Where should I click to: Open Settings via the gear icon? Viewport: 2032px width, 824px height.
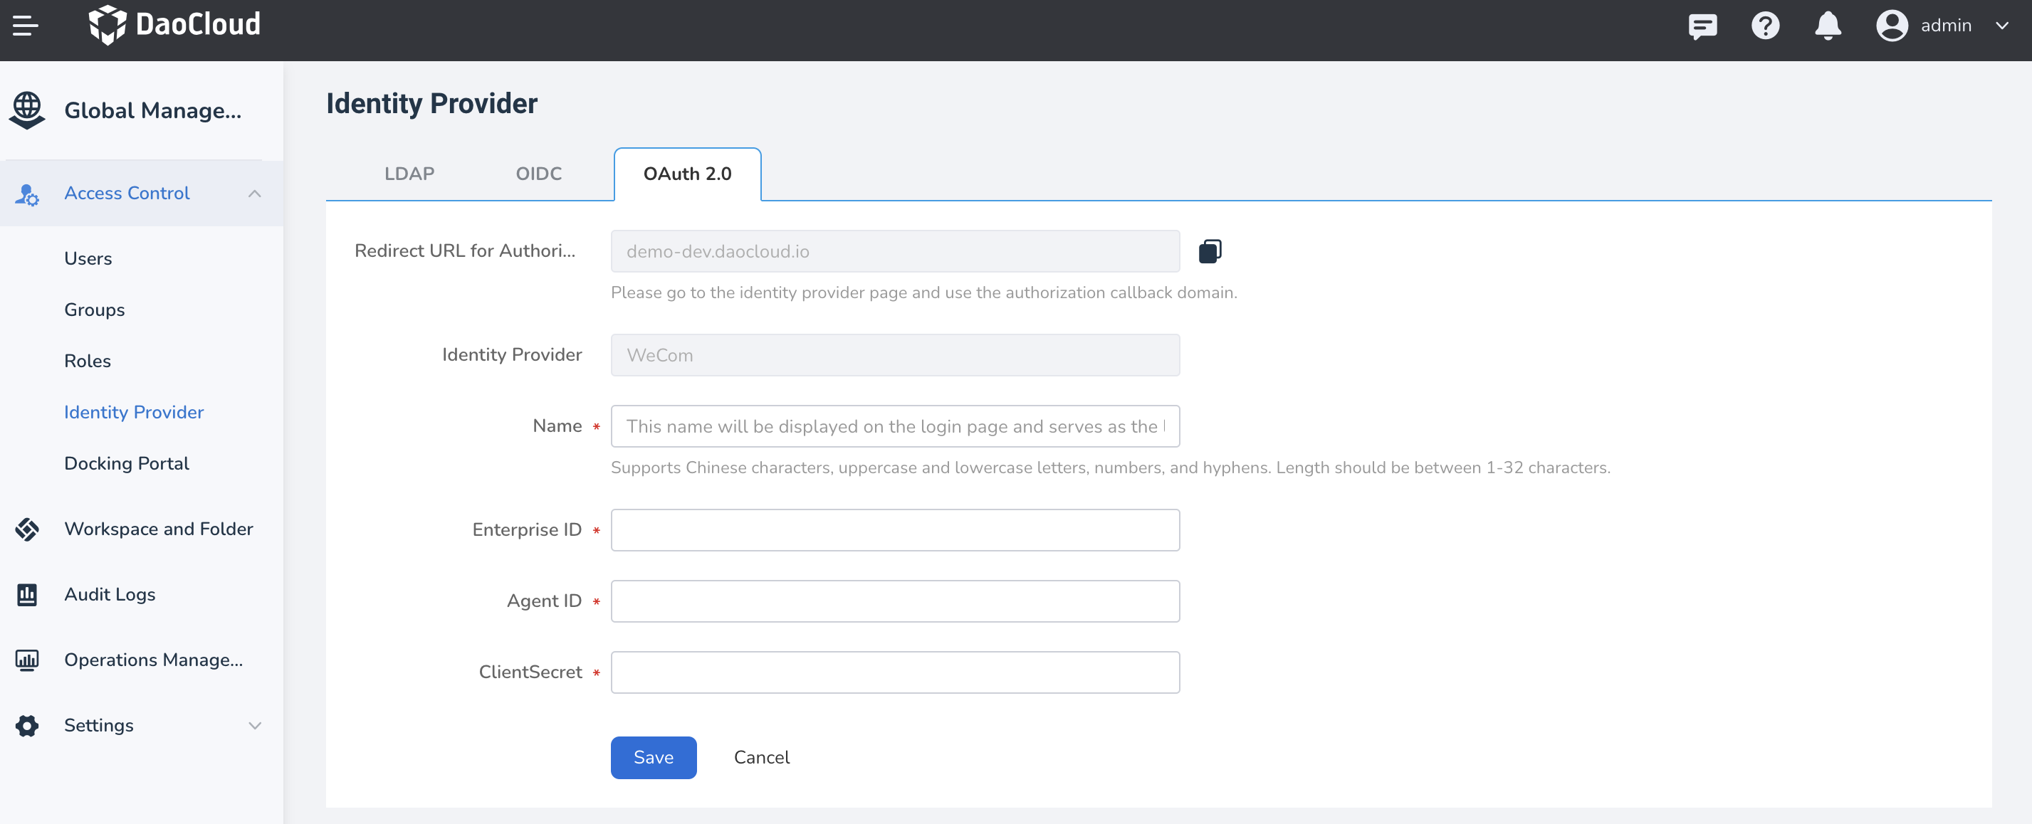[26, 725]
